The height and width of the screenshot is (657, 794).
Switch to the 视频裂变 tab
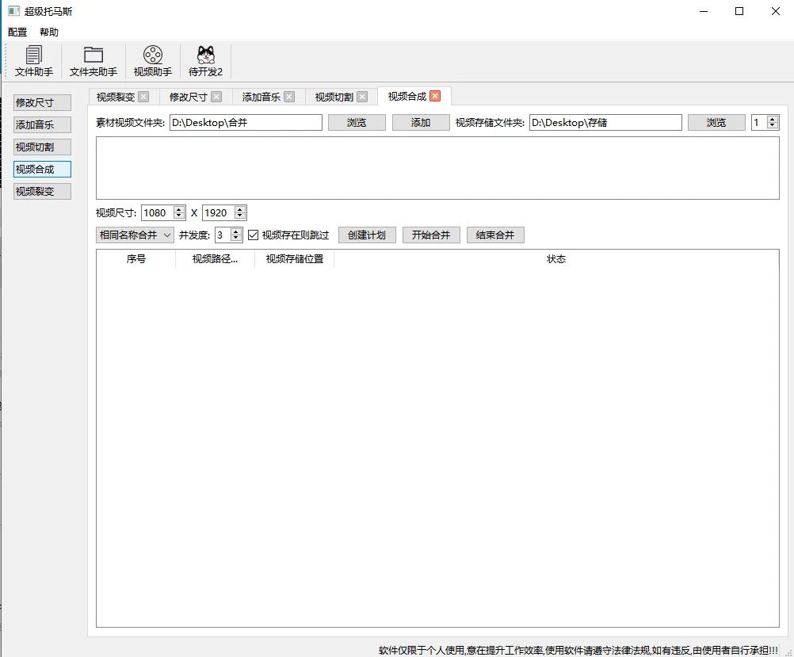tap(116, 97)
